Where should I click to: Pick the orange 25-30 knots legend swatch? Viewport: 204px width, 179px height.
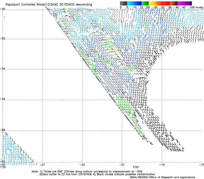coord(159,3)
